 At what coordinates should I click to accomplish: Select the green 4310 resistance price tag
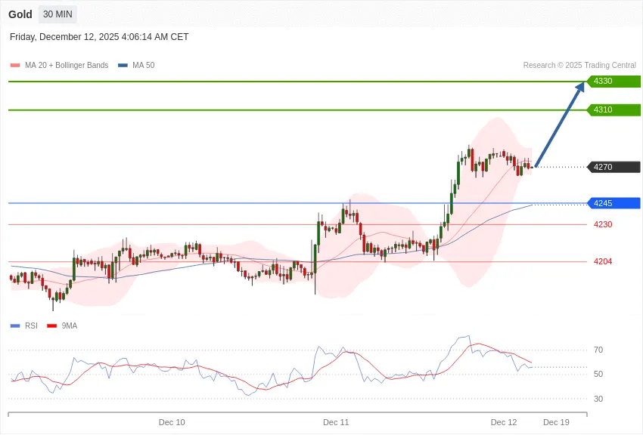tap(613, 110)
